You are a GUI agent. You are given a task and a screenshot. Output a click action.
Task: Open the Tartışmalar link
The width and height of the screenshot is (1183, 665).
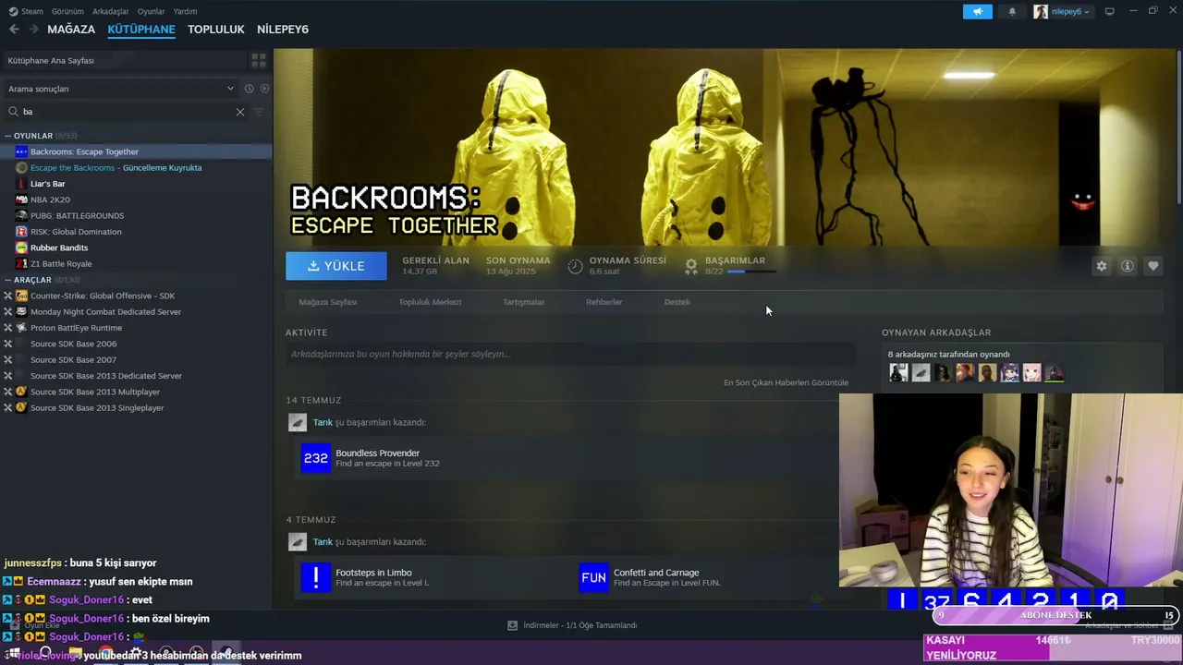click(523, 302)
